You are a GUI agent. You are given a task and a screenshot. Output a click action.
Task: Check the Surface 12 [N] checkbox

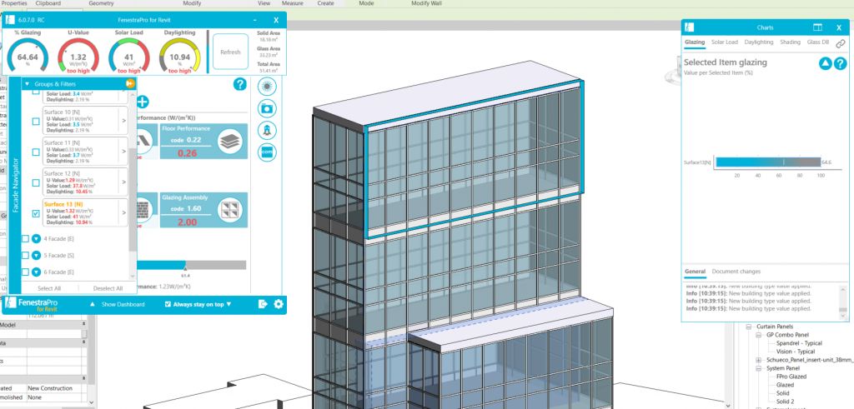tap(36, 183)
